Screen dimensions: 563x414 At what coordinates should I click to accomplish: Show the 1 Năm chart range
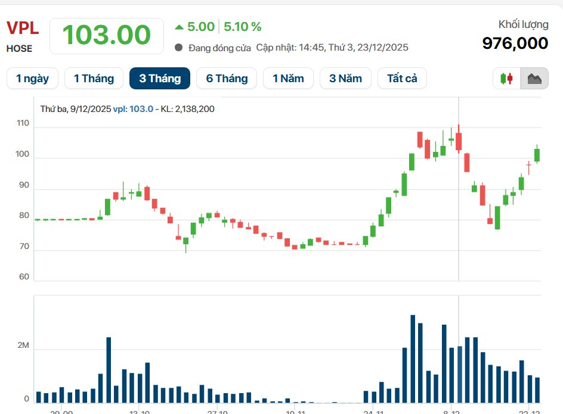[x=288, y=79]
